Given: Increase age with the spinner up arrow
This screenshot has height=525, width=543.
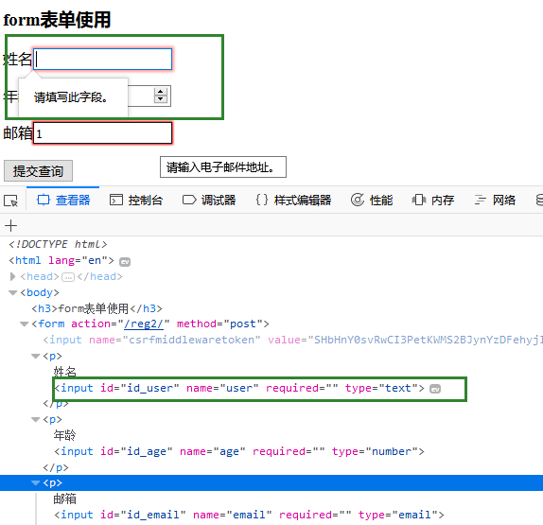Looking at the screenshot, I should click(x=160, y=92).
